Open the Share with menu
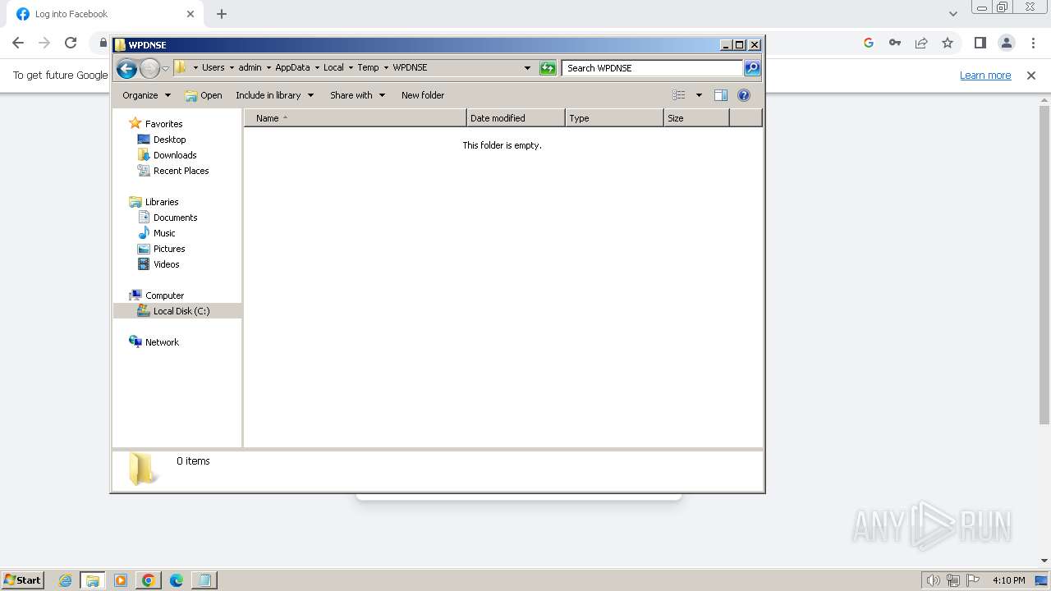This screenshot has width=1051, height=591. point(357,95)
